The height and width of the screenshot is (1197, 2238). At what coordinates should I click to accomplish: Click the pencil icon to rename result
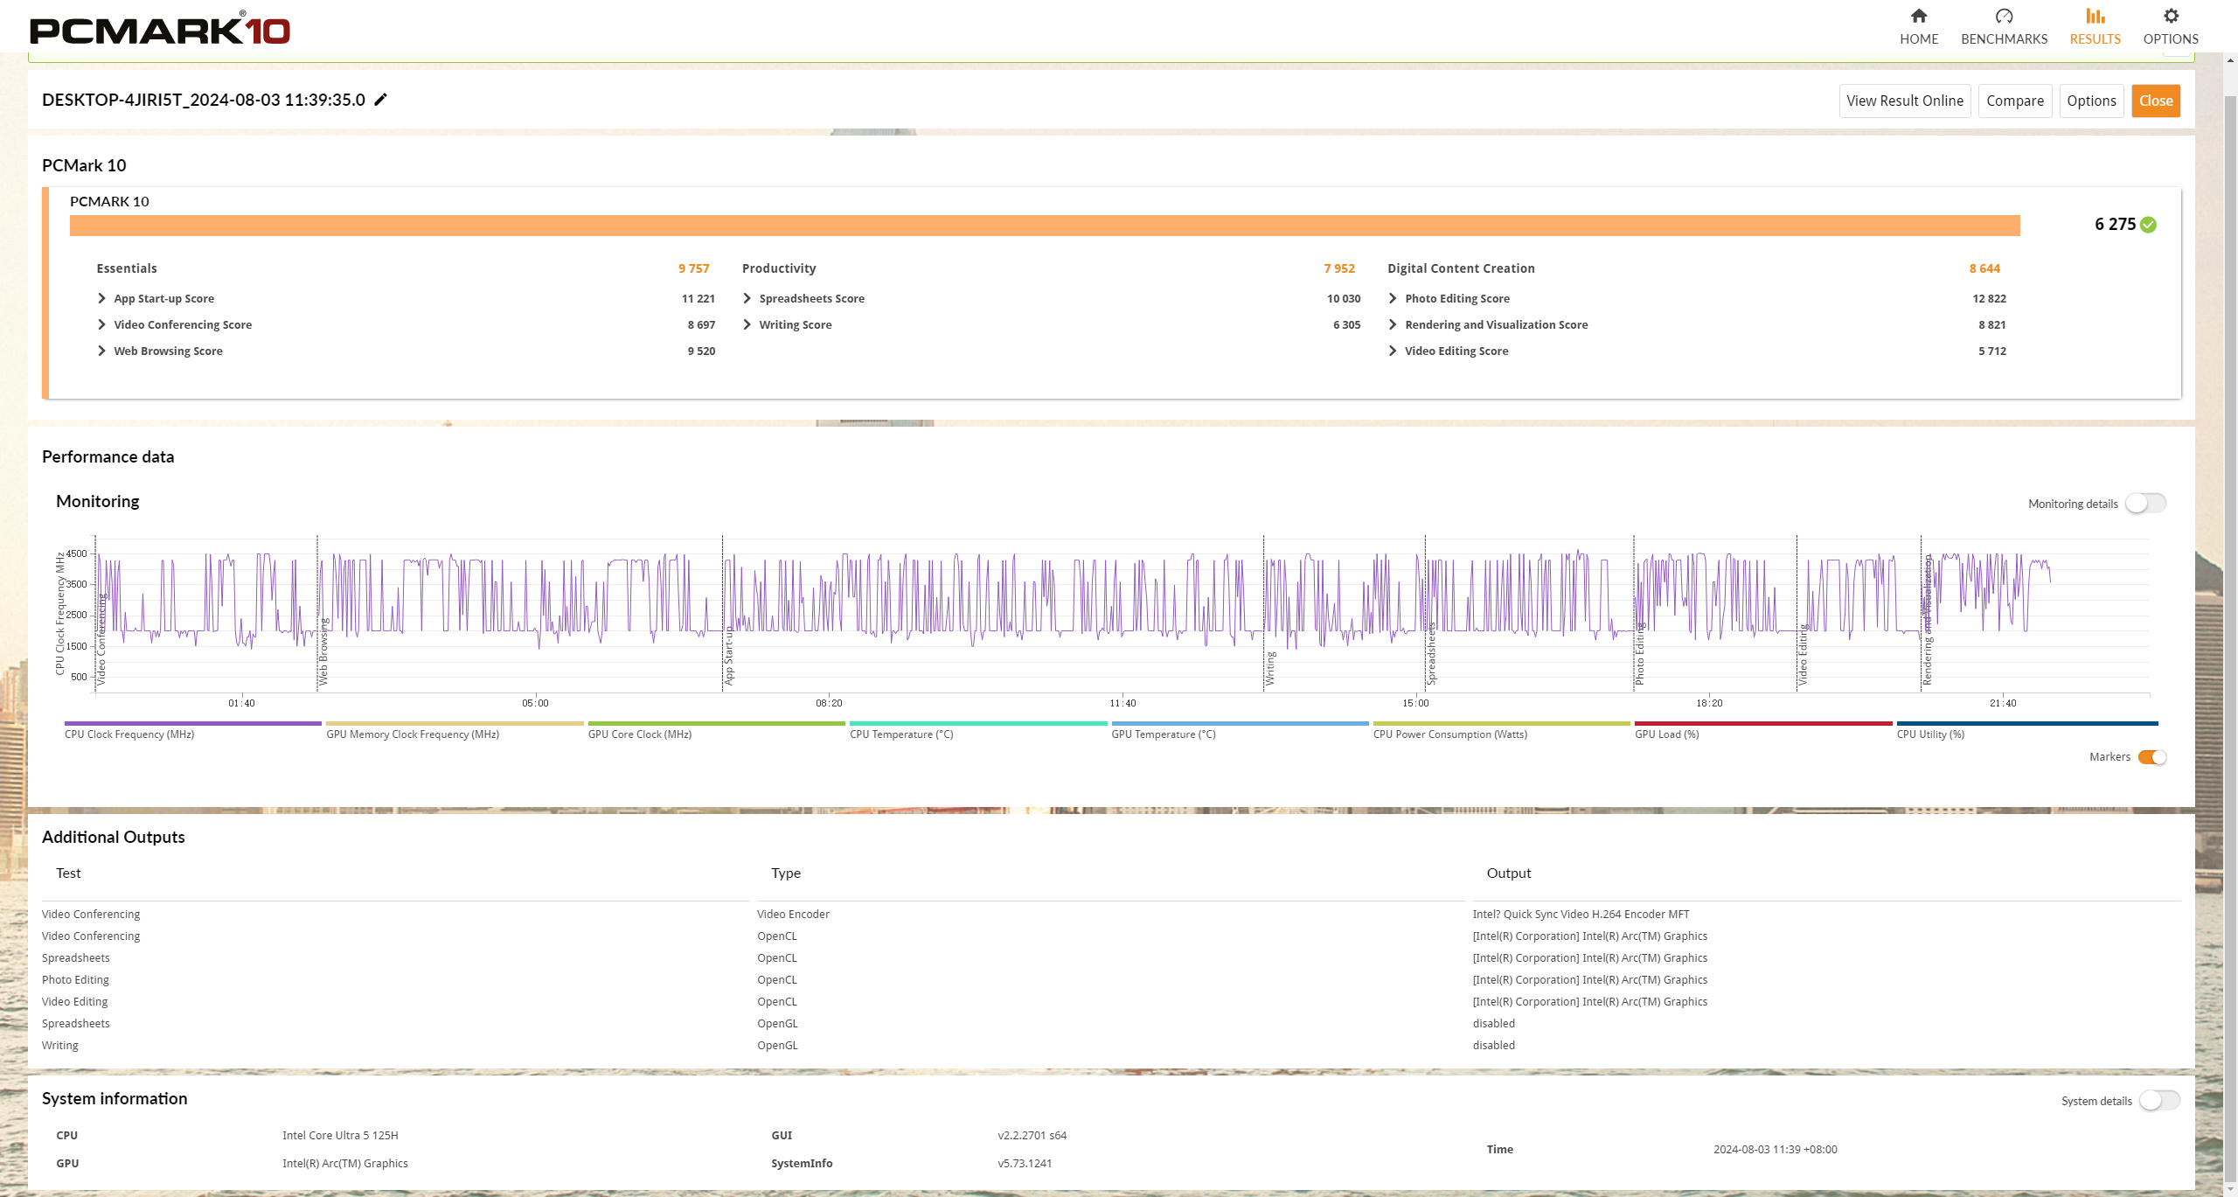pos(380,100)
